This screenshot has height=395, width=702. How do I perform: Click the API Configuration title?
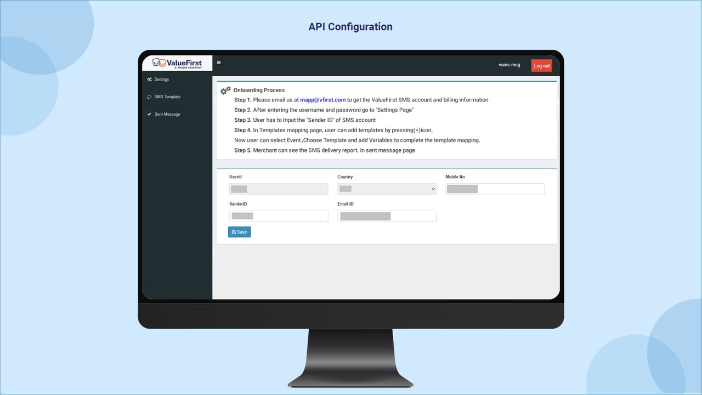[350, 26]
